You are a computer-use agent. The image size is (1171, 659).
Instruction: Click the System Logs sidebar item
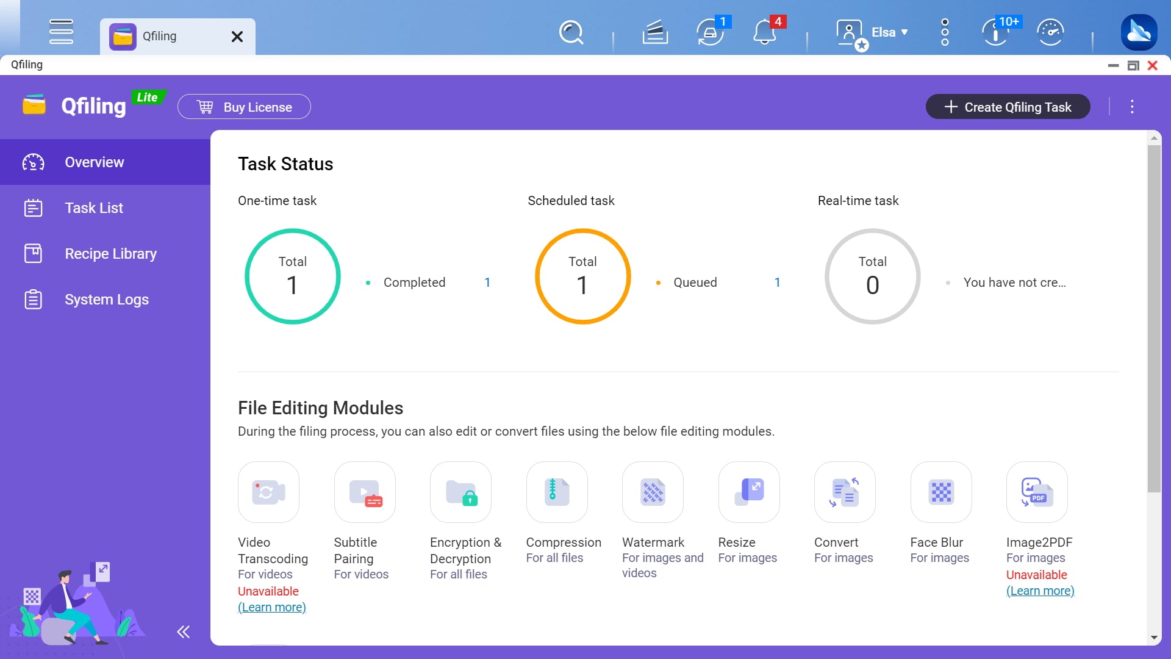click(x=106, y=300)
